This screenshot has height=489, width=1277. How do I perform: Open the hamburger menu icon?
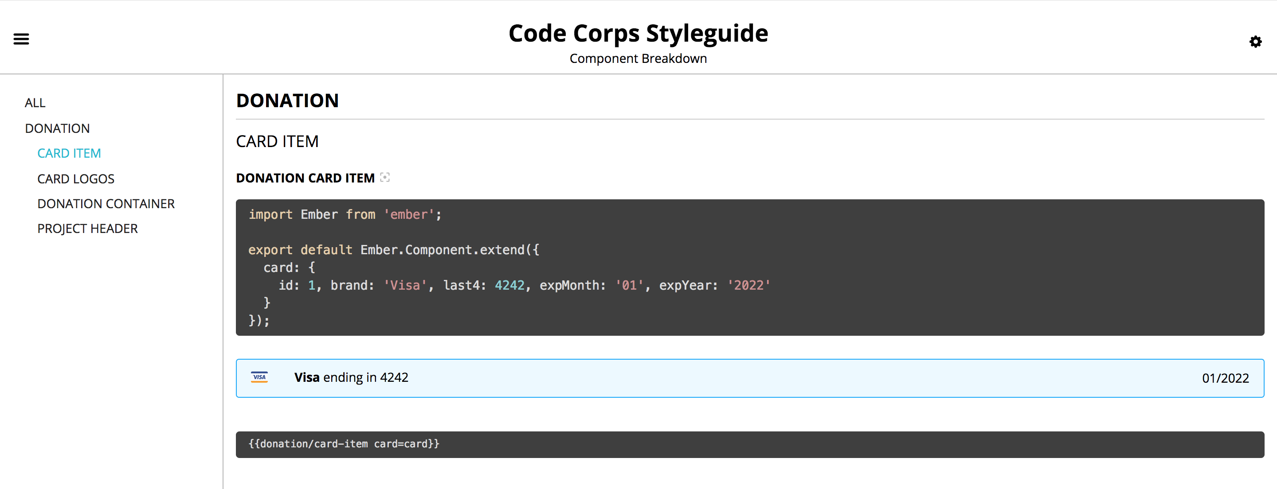click(21, 39)
